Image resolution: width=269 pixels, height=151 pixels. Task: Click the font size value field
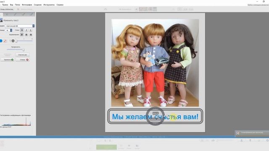pyautogui.click(x=8, y=30)
